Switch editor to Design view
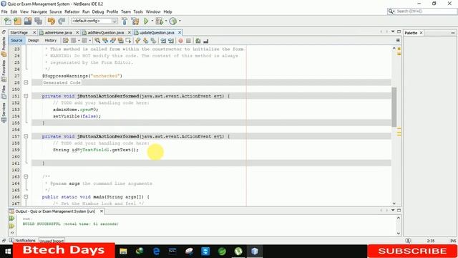 pyautogui.click(x=34, y=40)
